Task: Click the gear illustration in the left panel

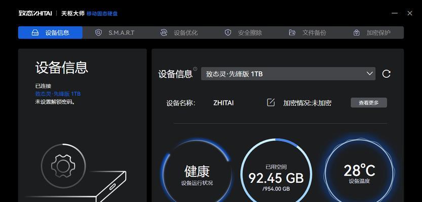Action: point(63,166)
